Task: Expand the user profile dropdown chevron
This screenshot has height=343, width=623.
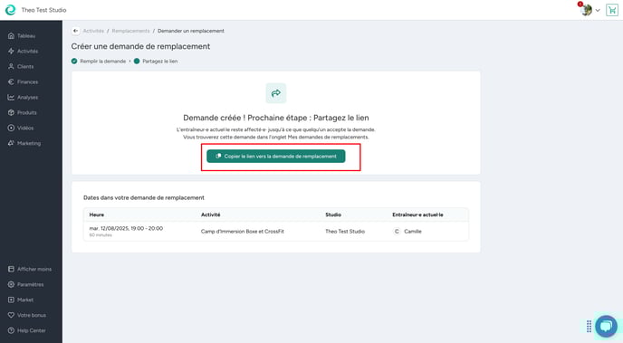Action: tap(598, 10)
